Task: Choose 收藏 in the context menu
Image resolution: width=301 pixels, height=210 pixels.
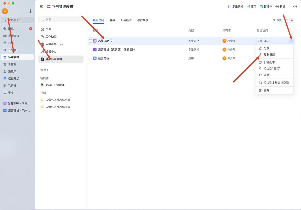Action: [x=275, y=75]
